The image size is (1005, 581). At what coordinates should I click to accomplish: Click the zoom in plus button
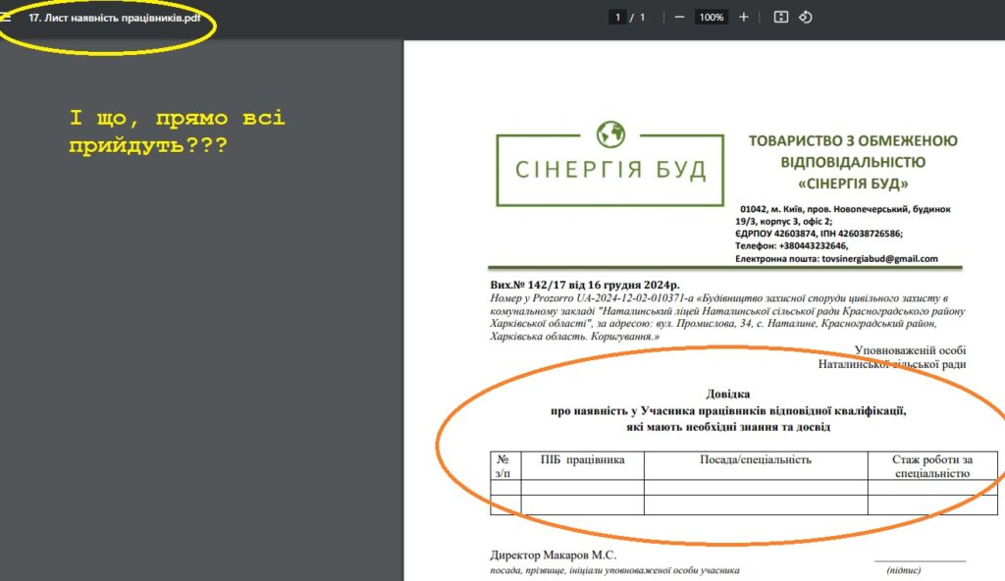744,17
